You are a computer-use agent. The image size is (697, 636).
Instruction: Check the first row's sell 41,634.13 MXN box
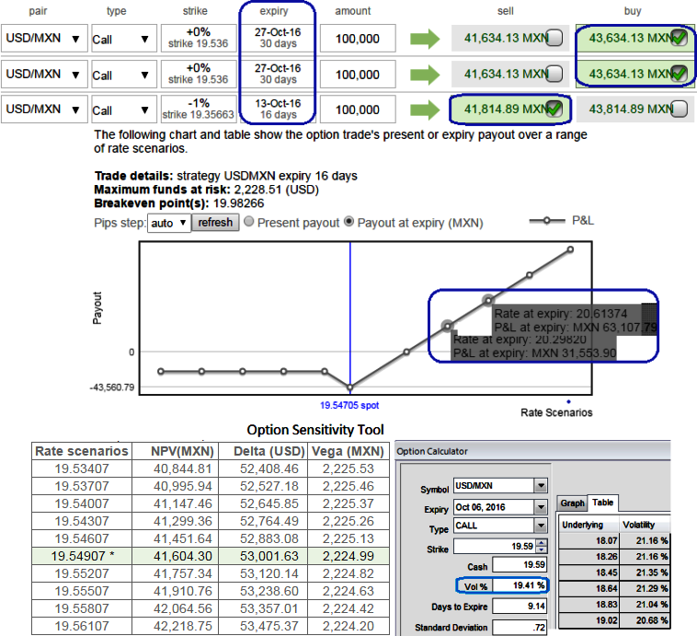554,39
